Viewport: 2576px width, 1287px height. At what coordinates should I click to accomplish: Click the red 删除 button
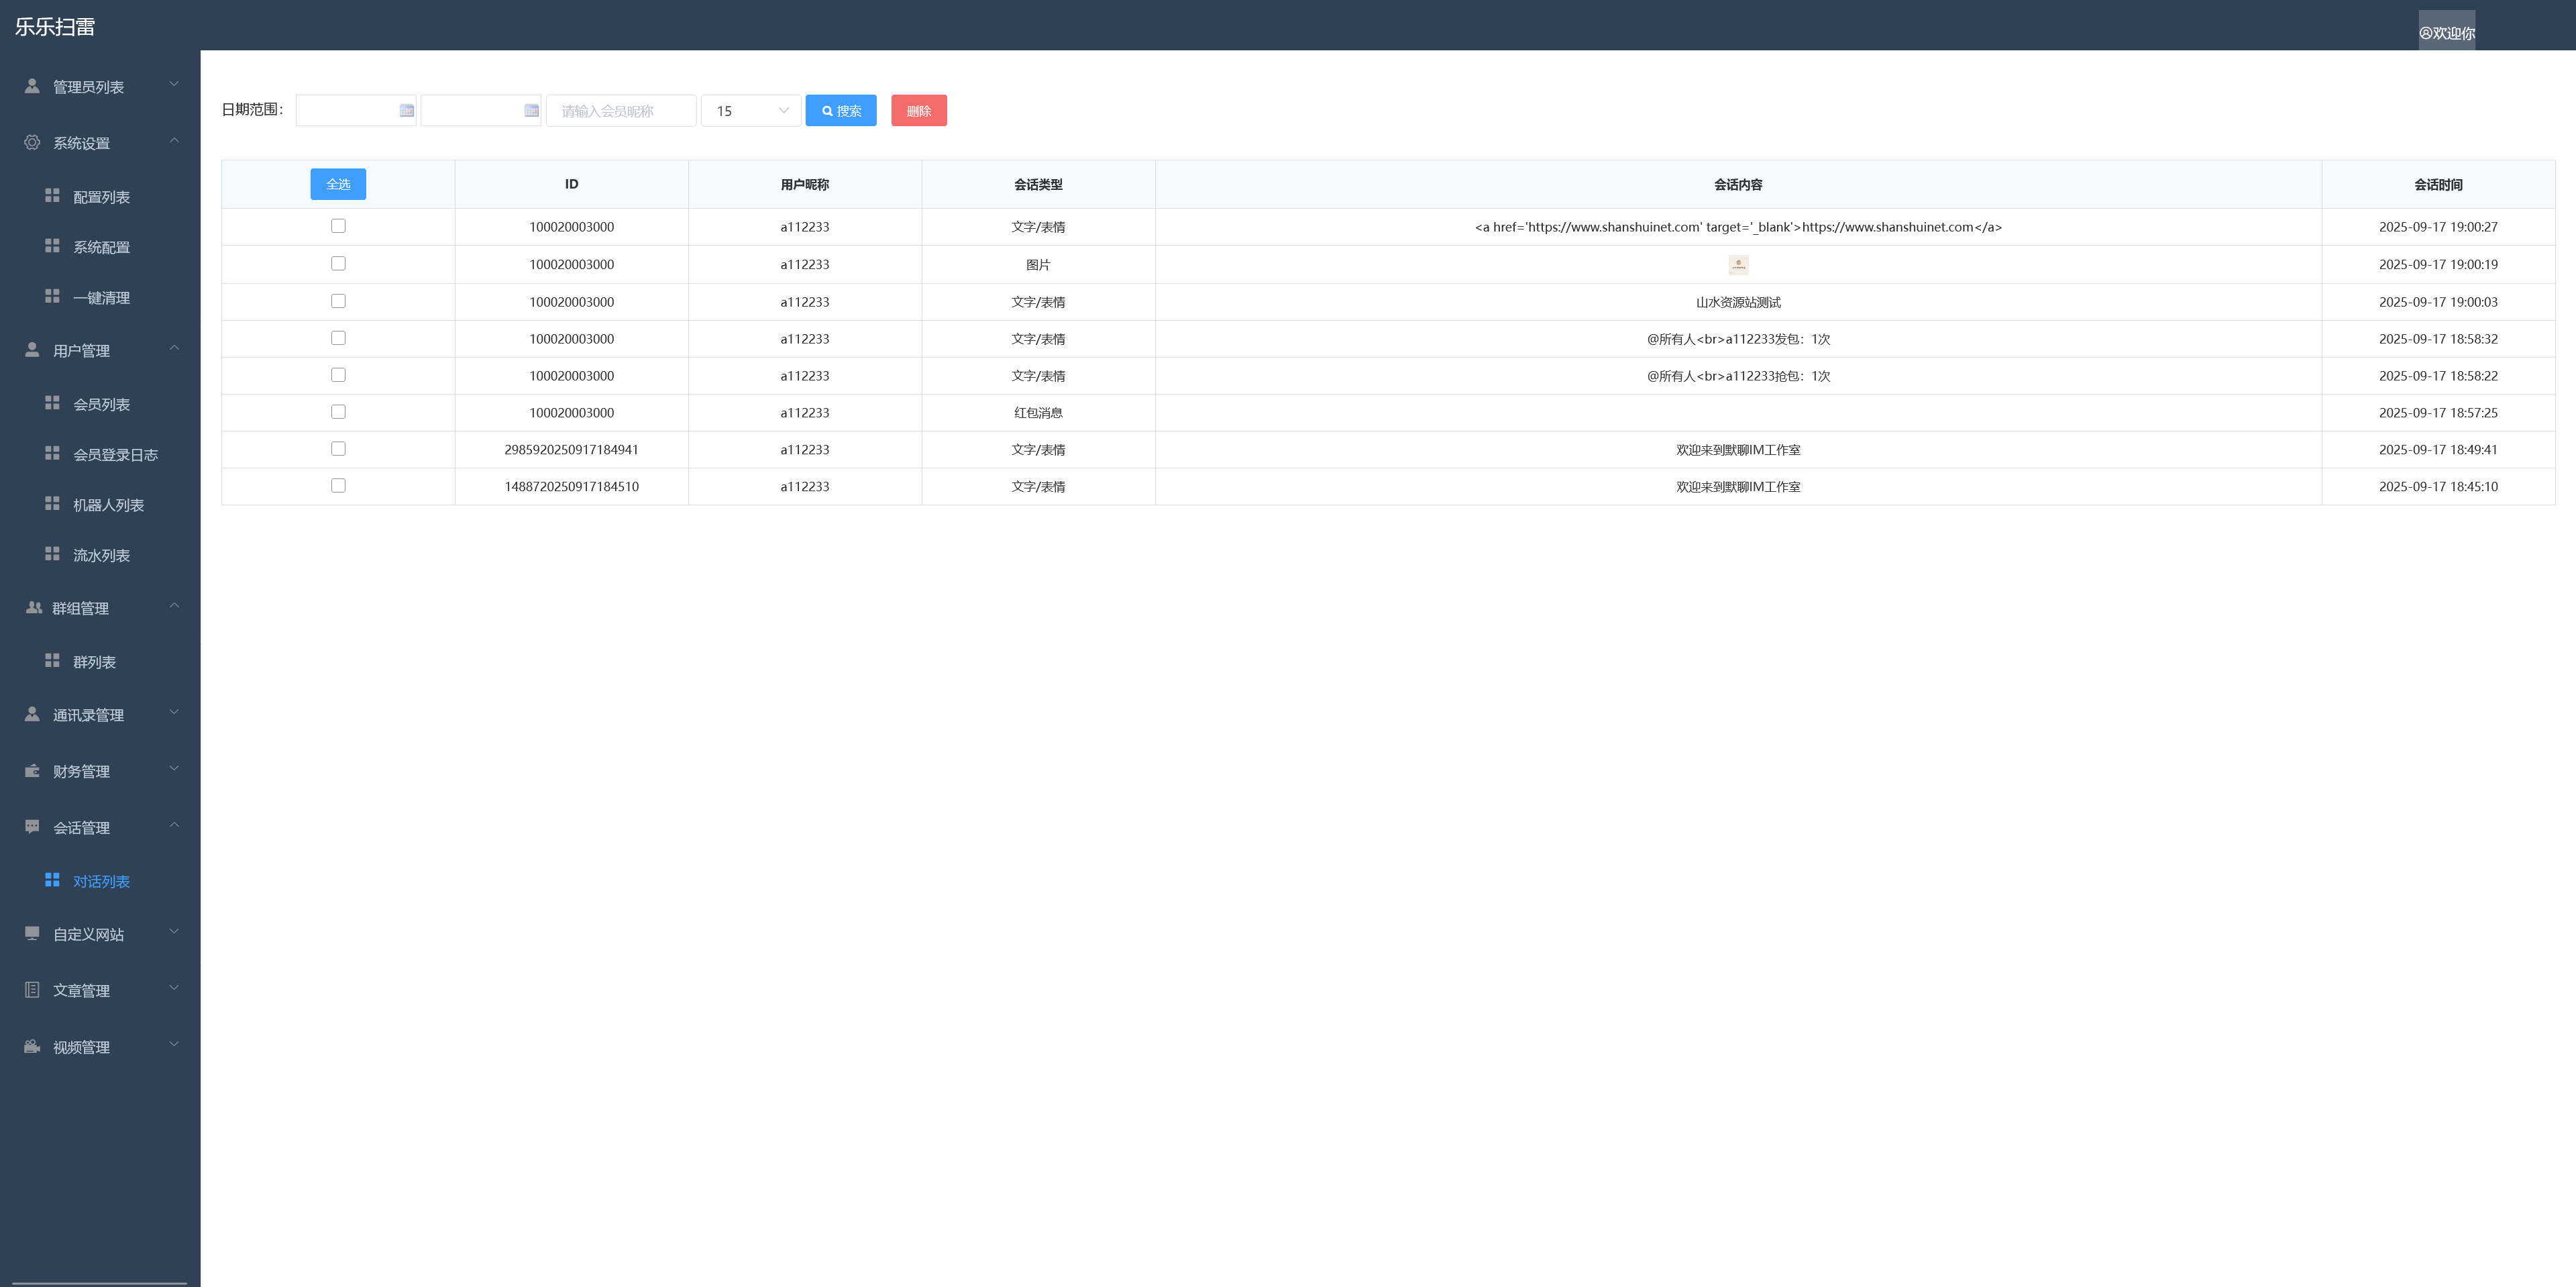tap(919, 110)
